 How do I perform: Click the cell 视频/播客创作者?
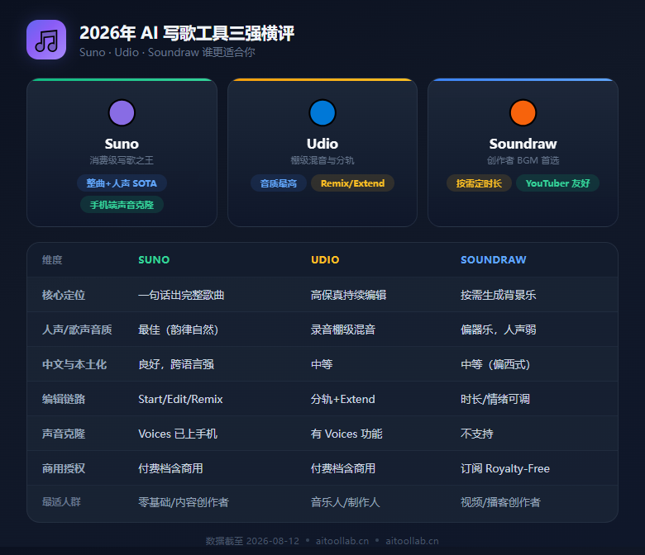[500, 502]
